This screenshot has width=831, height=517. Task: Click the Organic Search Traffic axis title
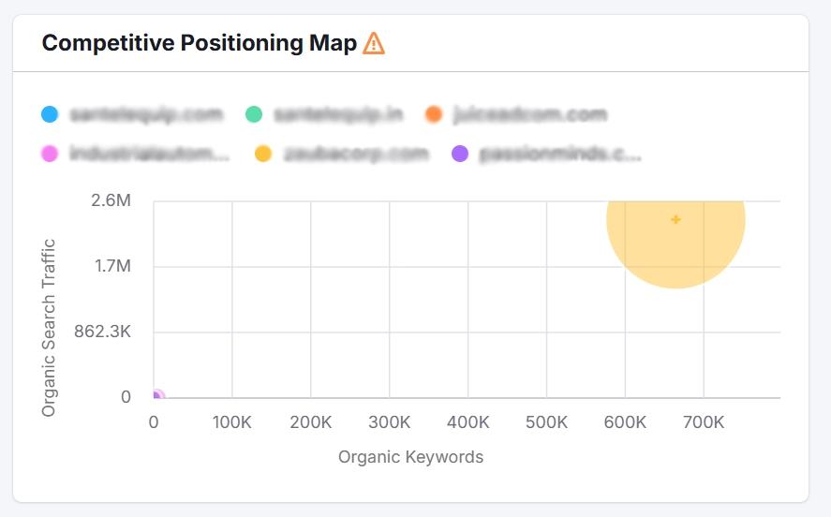click(49, 328)
